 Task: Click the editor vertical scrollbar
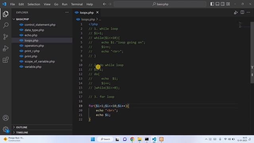(252, 53)
